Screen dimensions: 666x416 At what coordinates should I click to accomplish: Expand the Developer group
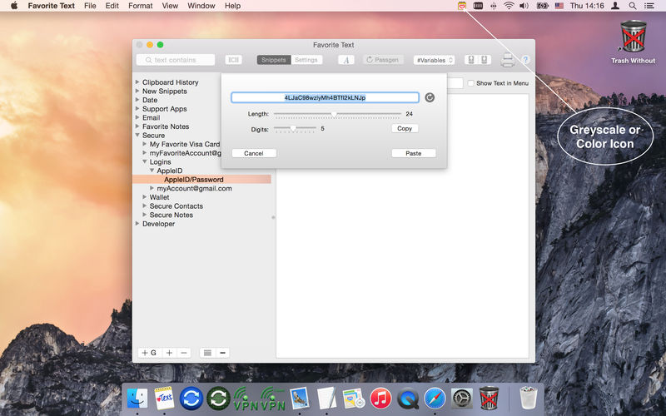(137, 224)
